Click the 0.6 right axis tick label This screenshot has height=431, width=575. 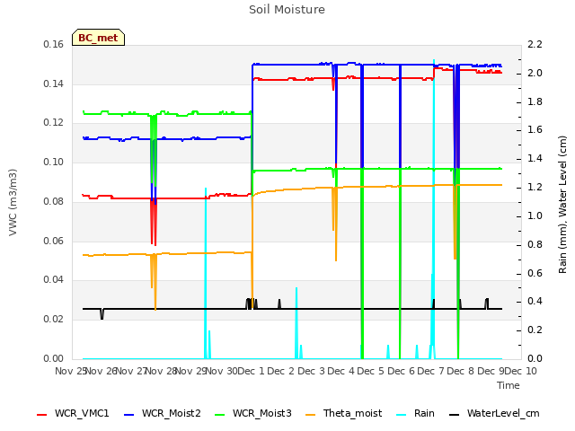[x=535, y=273]
